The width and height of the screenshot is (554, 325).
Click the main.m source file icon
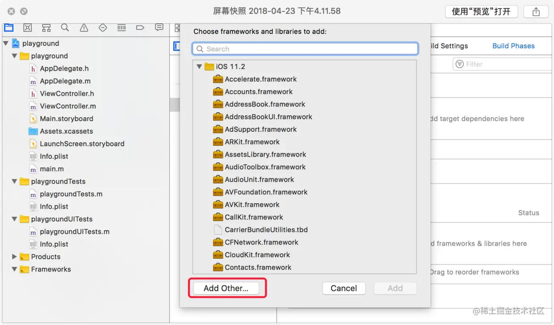point(33,169)
